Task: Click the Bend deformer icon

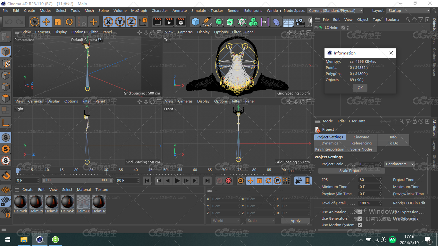Action: click(276, 22)
